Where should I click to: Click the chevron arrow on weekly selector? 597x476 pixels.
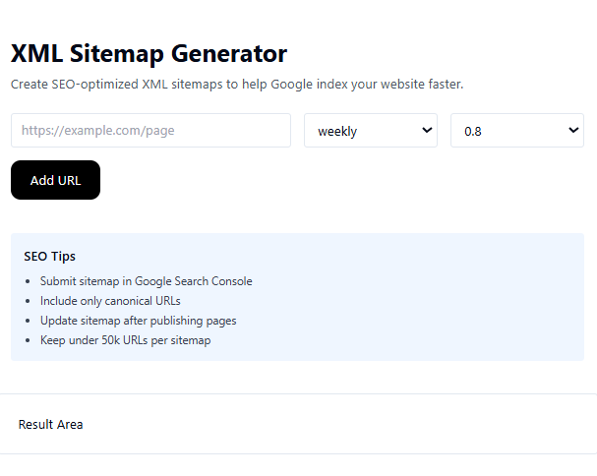tap(427, 130)
